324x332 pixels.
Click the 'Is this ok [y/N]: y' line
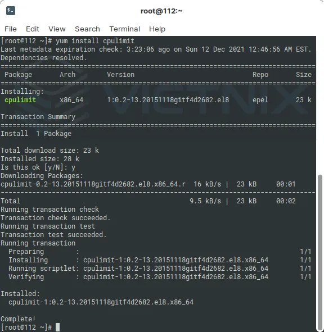point(38,167)
